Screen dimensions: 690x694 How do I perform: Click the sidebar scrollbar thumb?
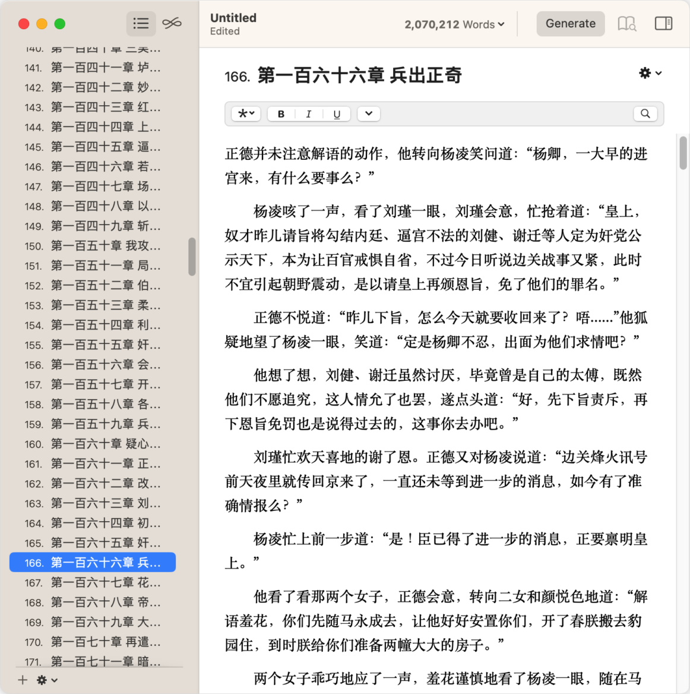pos(192,257)
